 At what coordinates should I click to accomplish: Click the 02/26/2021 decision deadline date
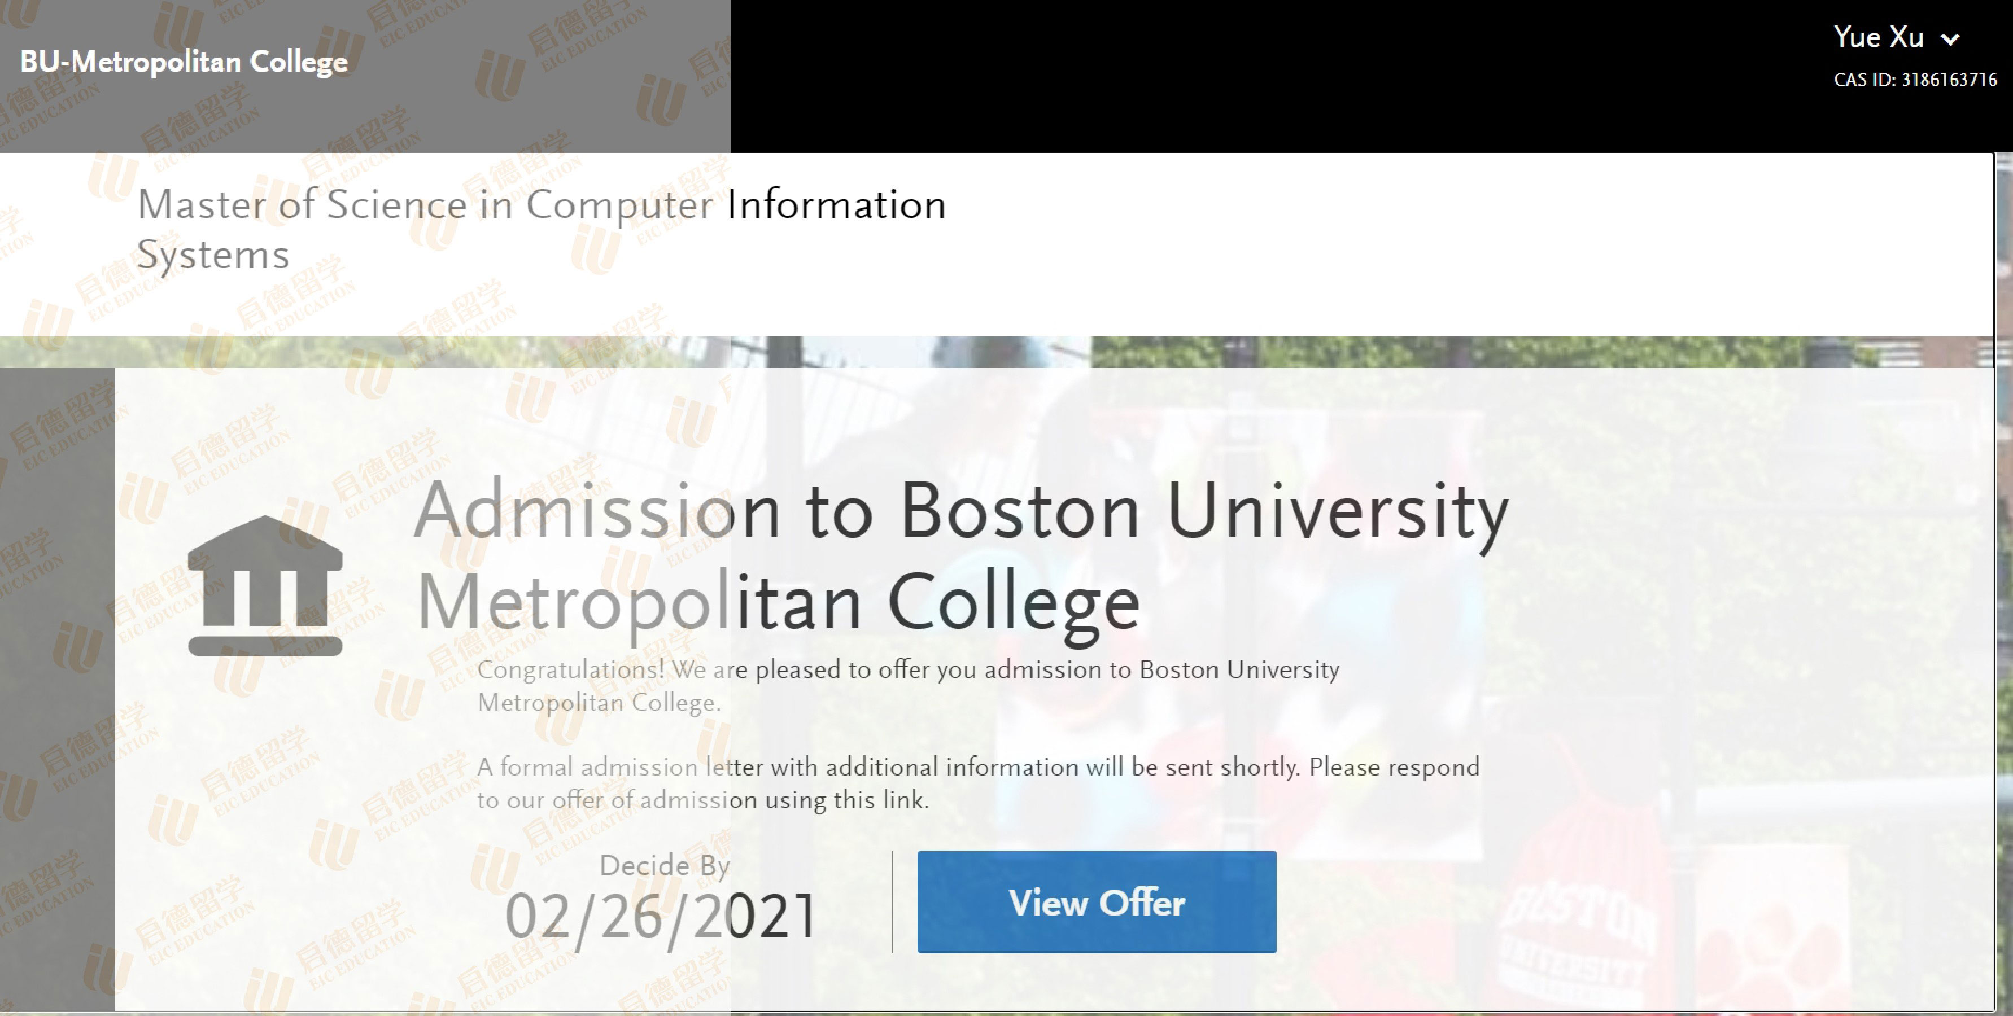coord(661,916)
